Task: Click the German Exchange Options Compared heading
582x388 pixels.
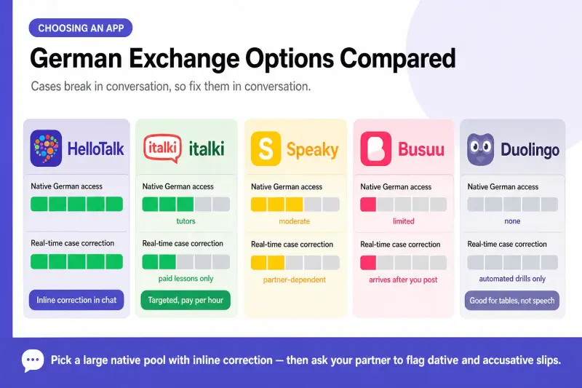Action: [243, 58]
